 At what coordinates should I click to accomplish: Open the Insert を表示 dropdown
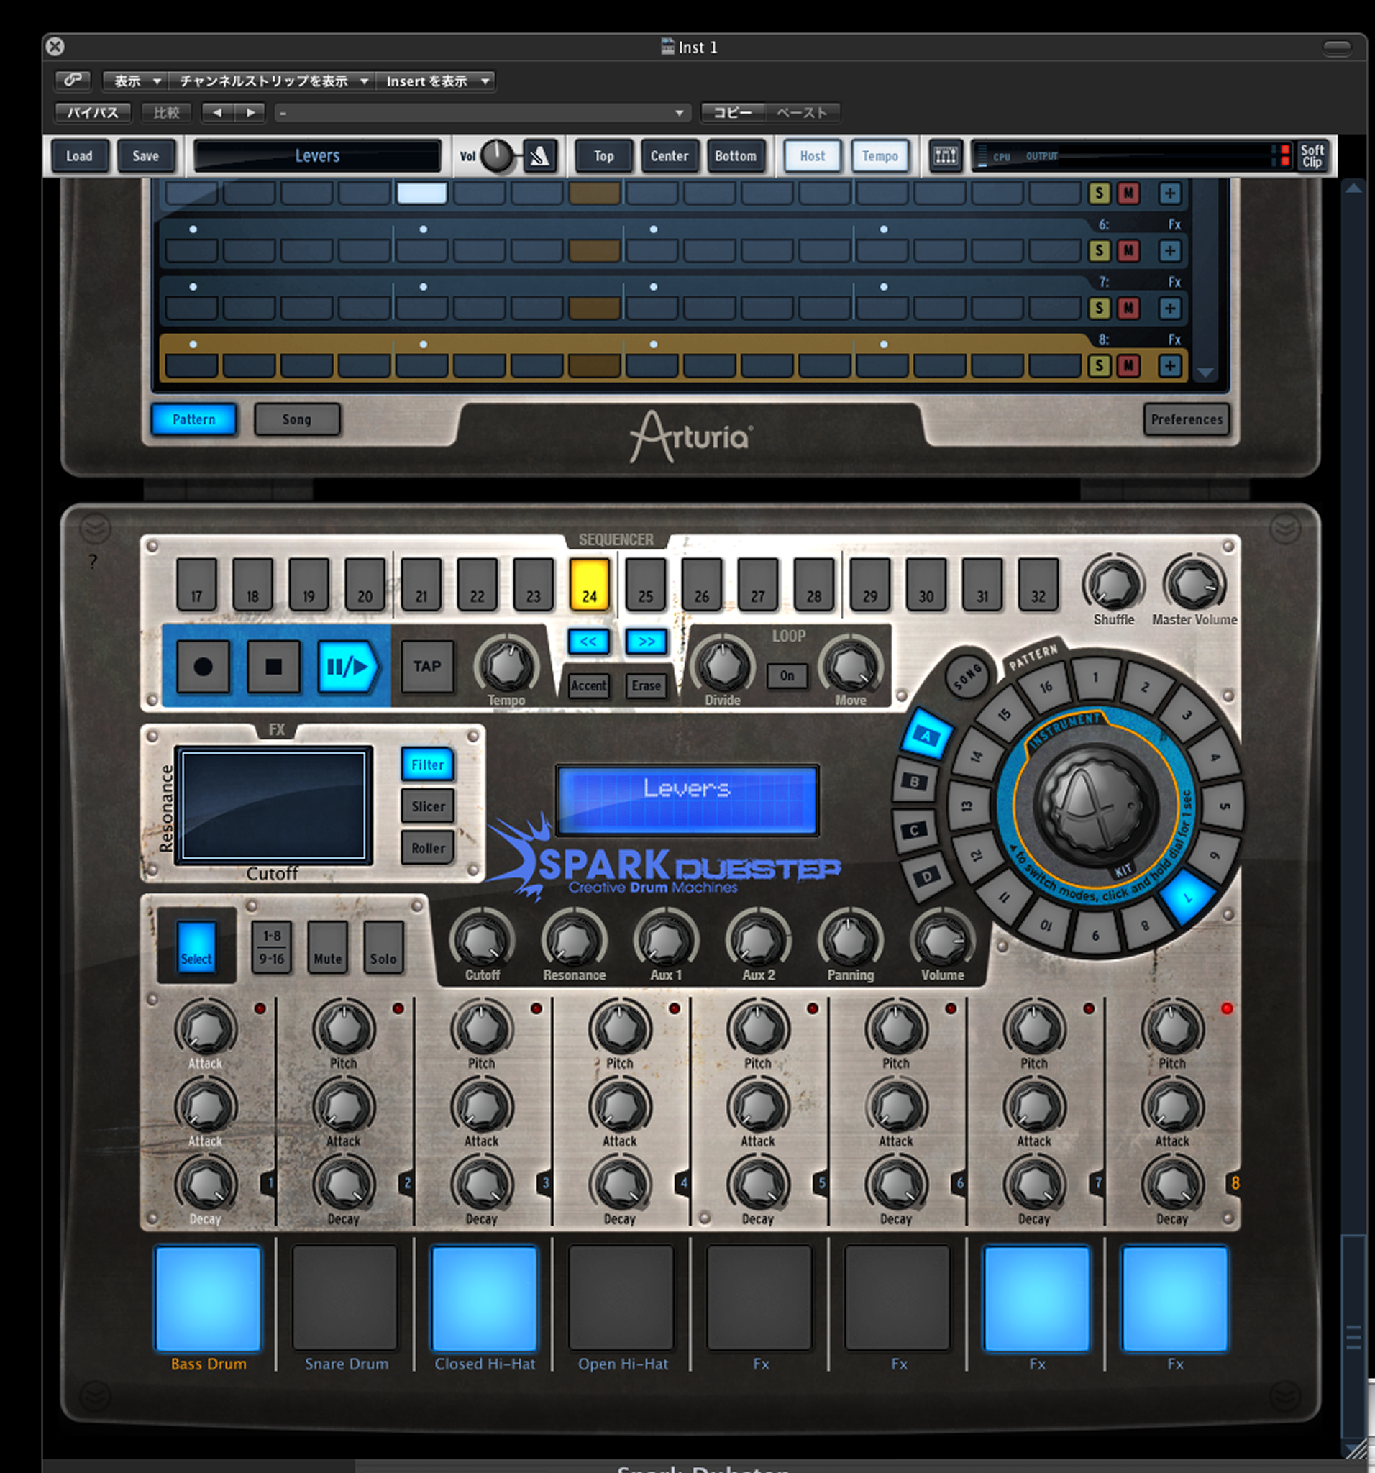click(436, 81)
